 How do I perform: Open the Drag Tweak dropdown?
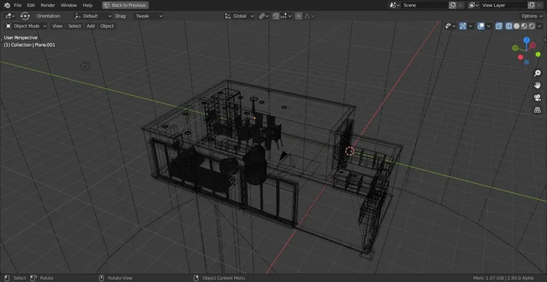(x=149, y=16)
